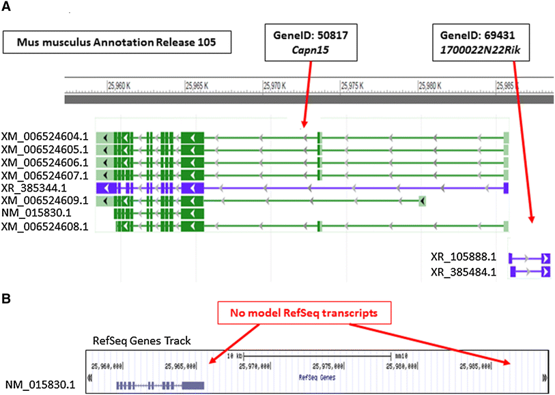Select the XM_006524605.1 transcript label
The image size is (555, 395).
45,149
